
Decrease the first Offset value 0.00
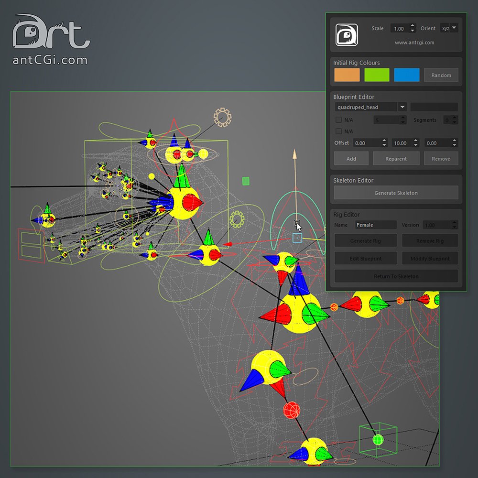click(x=384, y=145)
